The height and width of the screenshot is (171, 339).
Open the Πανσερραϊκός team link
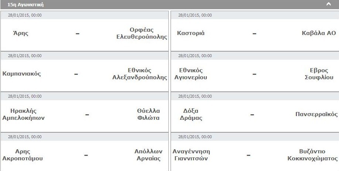316,114
